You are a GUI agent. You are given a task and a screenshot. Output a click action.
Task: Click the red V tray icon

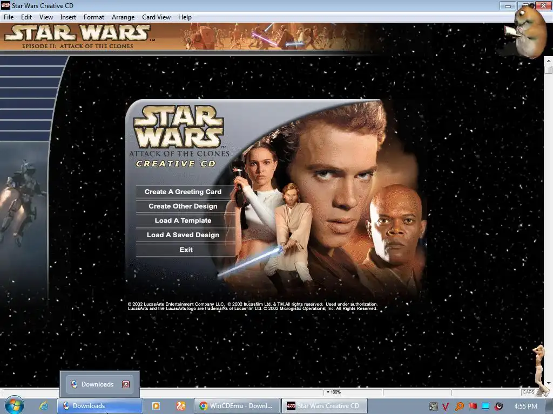[446, 406]
